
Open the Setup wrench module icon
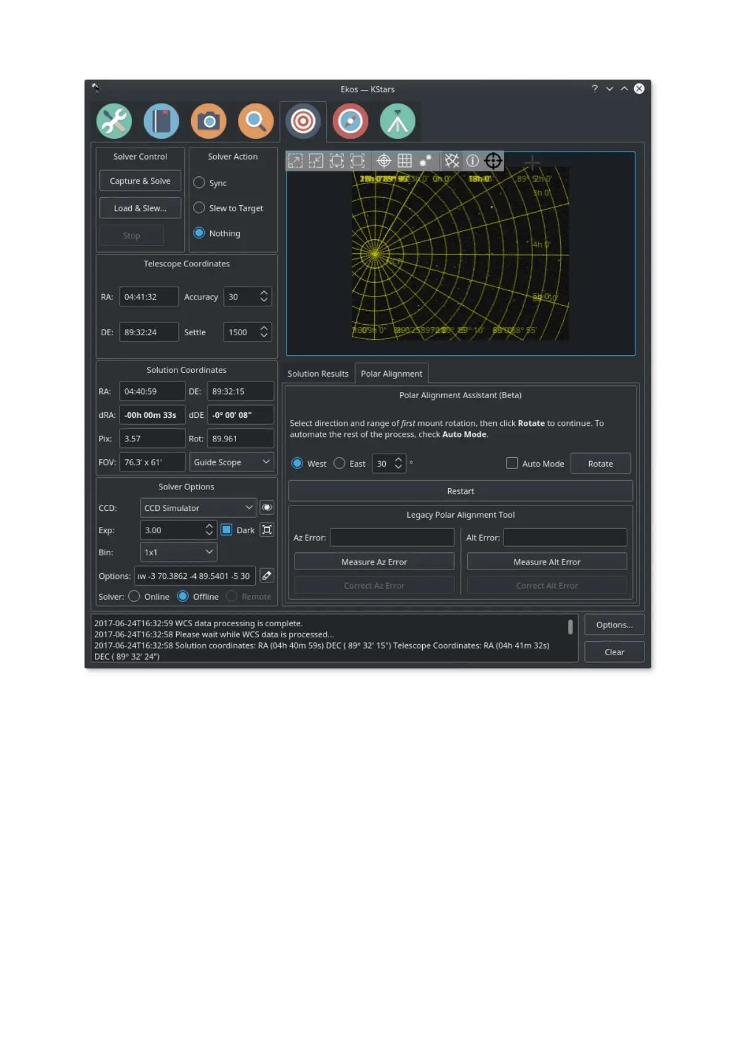[114, 121]
